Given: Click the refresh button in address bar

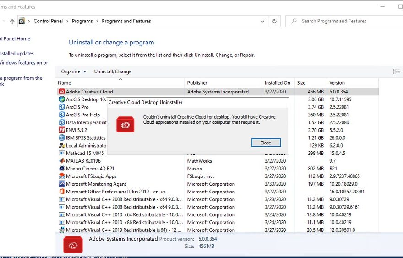Looking at the screenshot, I should coord(274,21).
